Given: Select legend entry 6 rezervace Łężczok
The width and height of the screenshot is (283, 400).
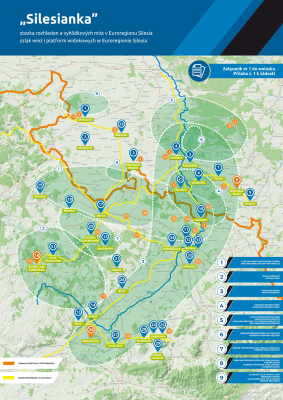Looking at the screenshot, I should tap(249, 334).
